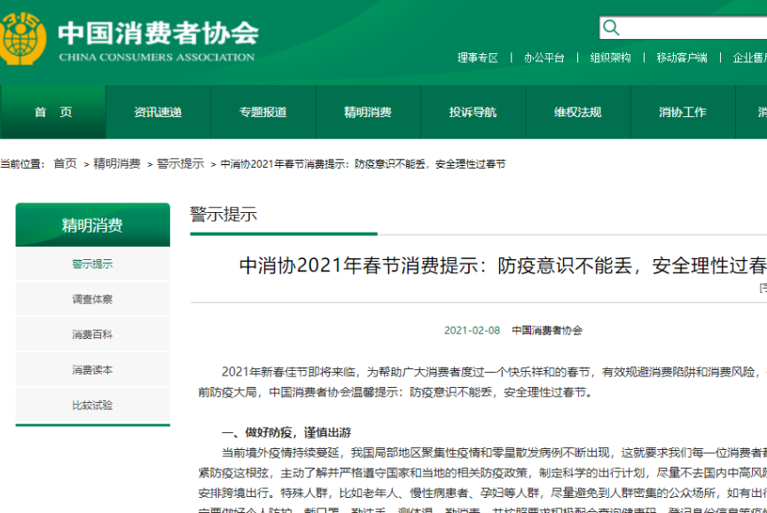
Task: Open 消费百科 sidebar section
Action: (x=92, y=335)
